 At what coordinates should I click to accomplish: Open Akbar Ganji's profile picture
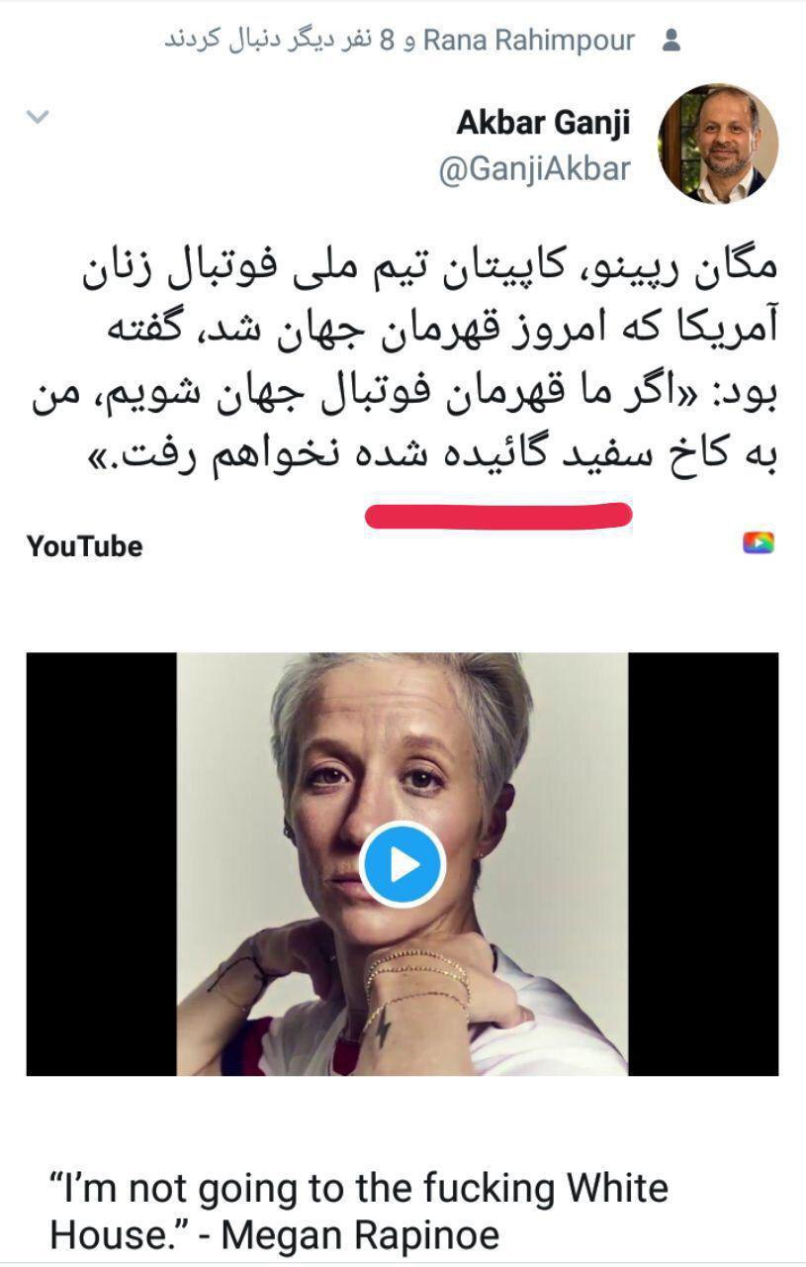[718, 144]
